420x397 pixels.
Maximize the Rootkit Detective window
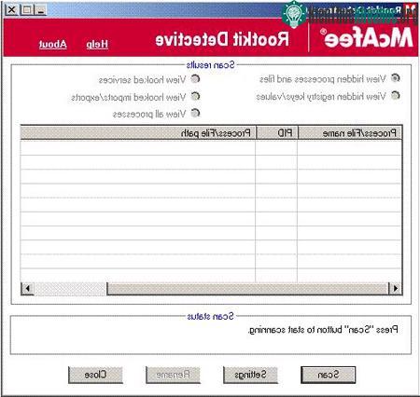tap(27, 10)
